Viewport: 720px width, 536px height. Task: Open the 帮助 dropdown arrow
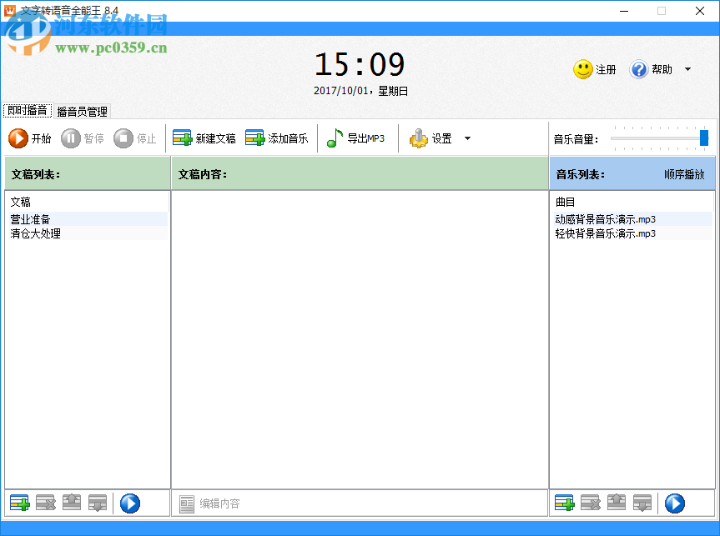tap(687, 69)
